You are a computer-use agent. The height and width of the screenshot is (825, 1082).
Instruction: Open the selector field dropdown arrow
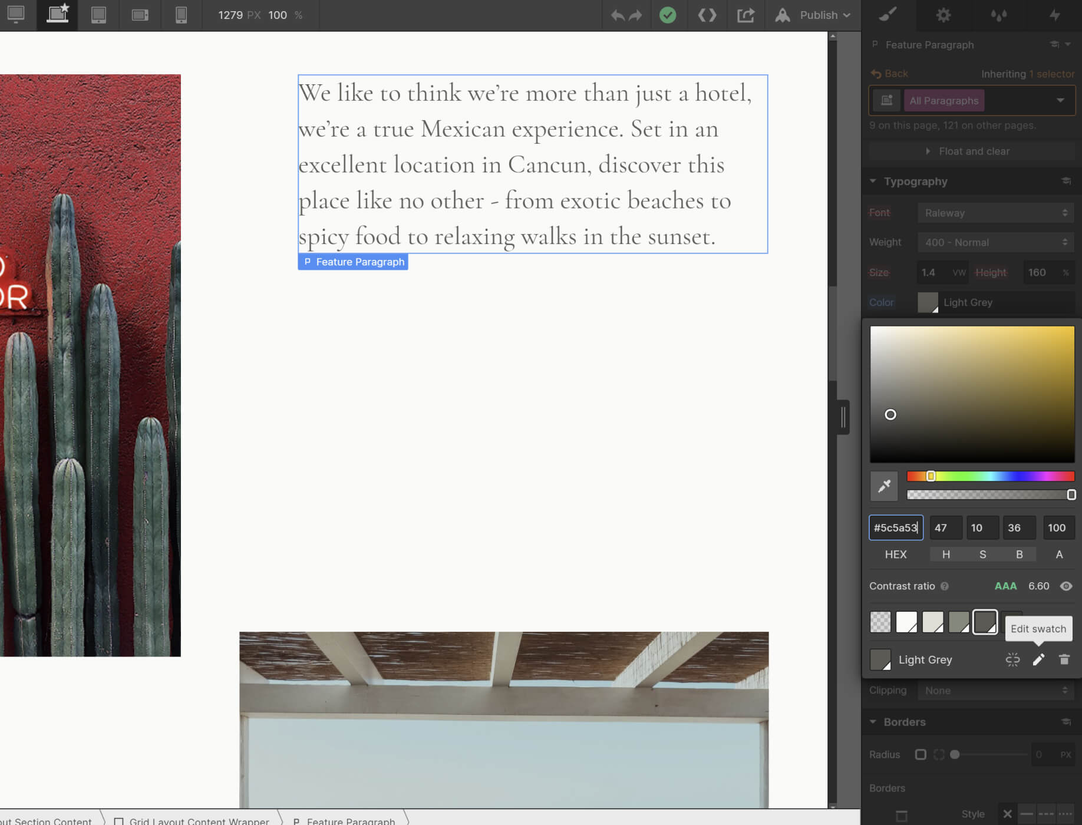click(1060, 101)
